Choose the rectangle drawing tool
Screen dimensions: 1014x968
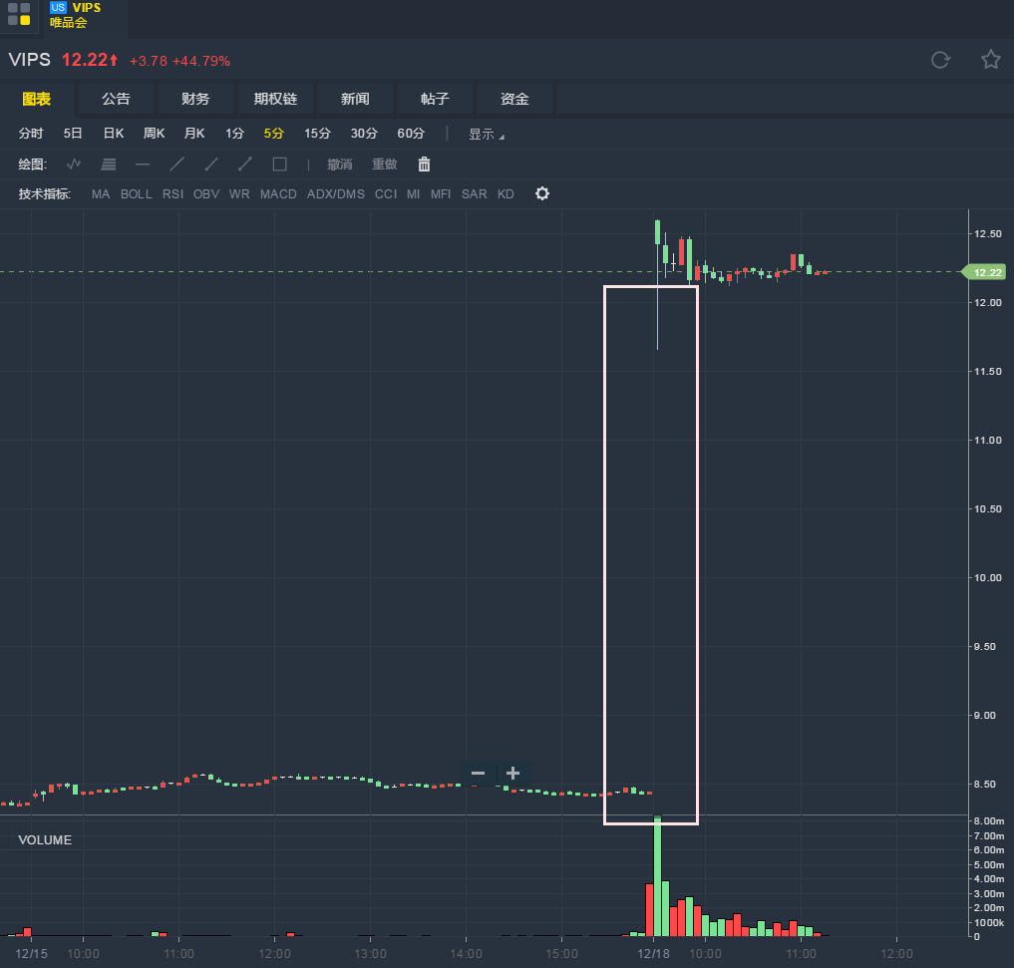click(x=279, y=164)
